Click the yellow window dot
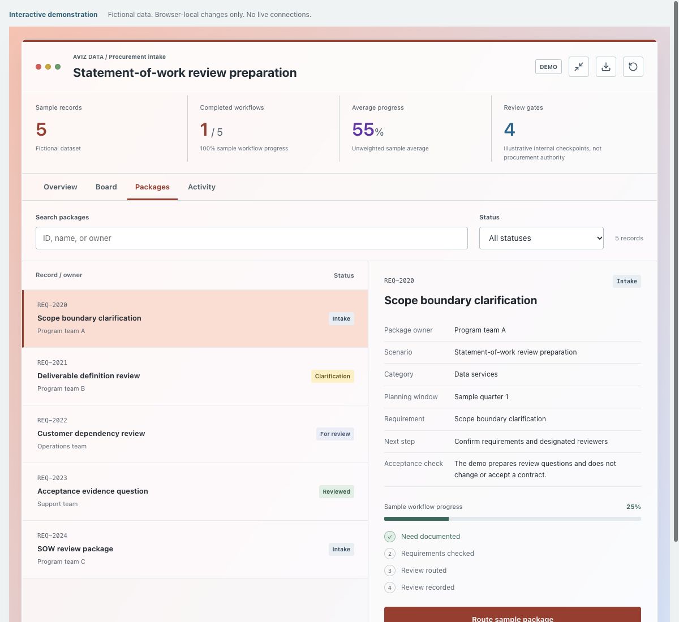Screen dimensions: 679x622 pos(48,67)
